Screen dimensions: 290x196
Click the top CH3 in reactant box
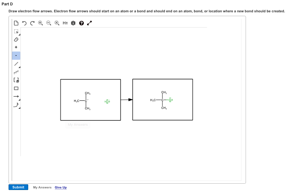click(88, 93)
